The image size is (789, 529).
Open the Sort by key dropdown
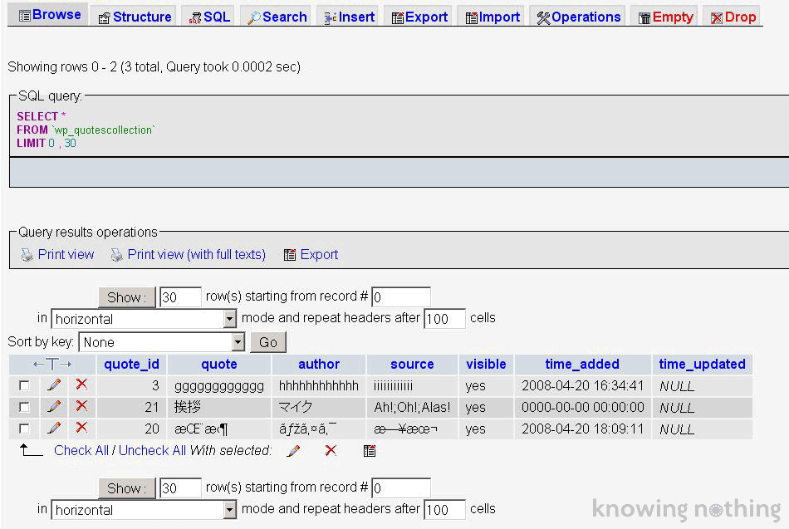tap(161, 342)
